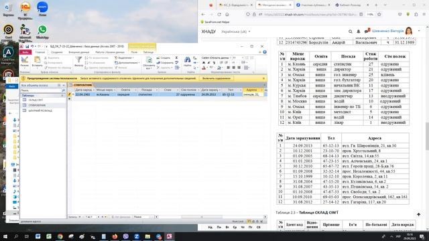This screenshot has height=241, width=429.
Task: Open dropdown of Тел column header
Action: point(241,90)
